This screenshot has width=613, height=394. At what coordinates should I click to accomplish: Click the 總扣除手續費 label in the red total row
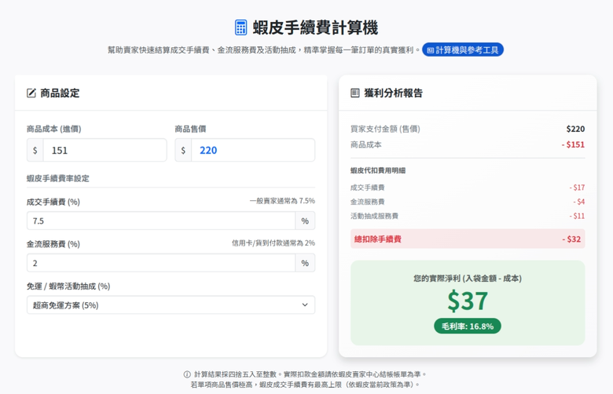pyautogui.click(x=378, y=239)
